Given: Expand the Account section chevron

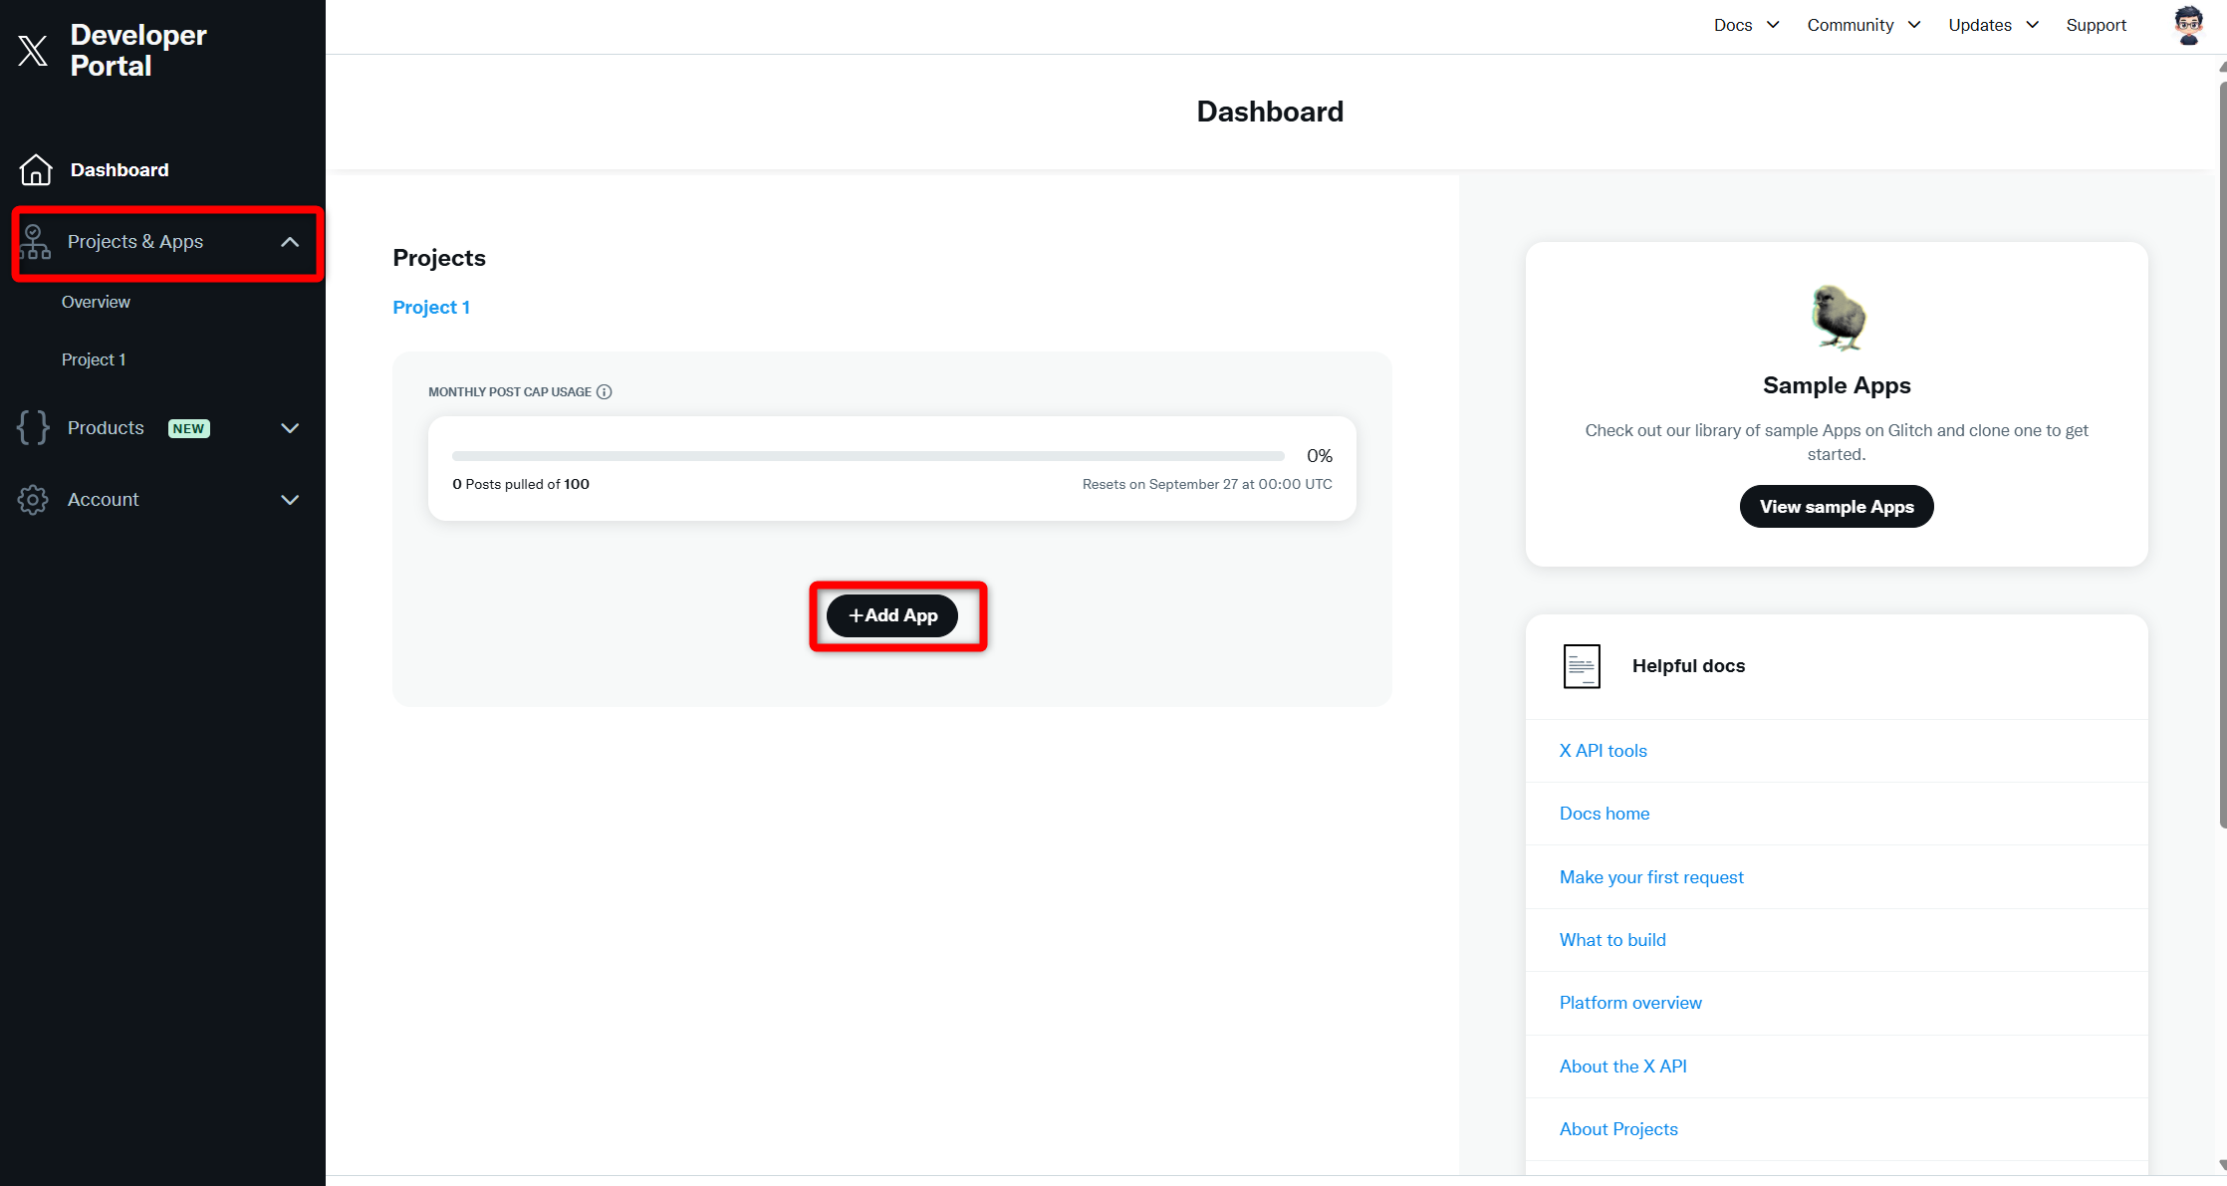Looking at the screenshot, I should [290, 500].
